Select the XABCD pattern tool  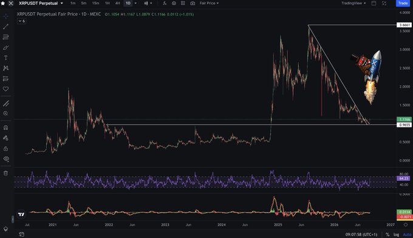point(5,68)
